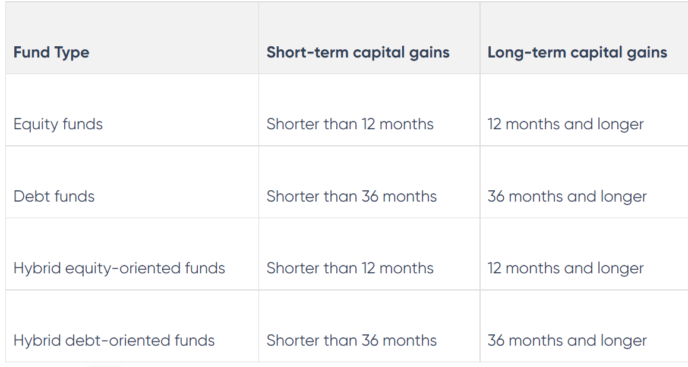
Task: Click the word Hybrid in debt-oriented row
Action: coord(37,340)
